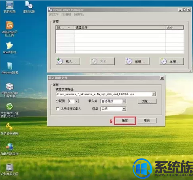Viewport: 193px width, 180px height.
Task: Select the Windows boot repair icon
Action: (9, 86)
